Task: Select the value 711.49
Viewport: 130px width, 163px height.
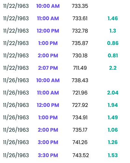Action: (x=80, y=68)
